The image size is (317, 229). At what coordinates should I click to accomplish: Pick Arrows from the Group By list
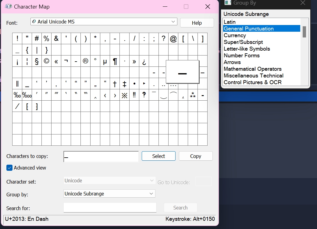232,62
